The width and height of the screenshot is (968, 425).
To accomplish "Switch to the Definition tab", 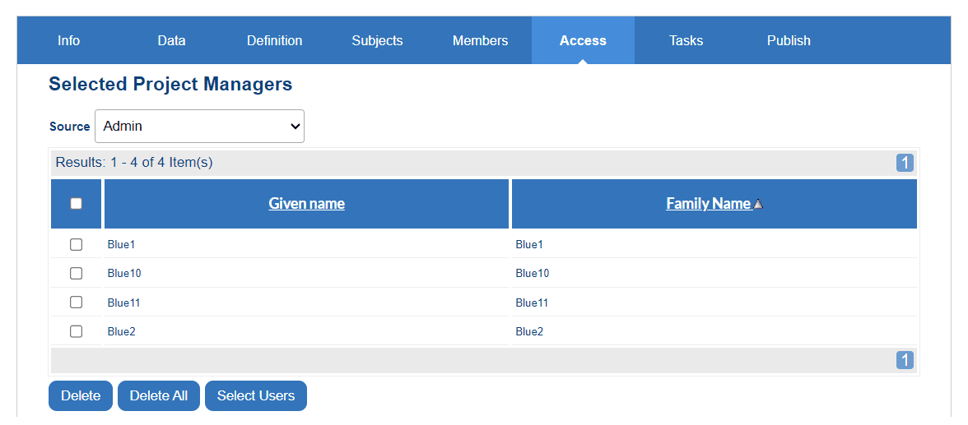I will 274,40.
